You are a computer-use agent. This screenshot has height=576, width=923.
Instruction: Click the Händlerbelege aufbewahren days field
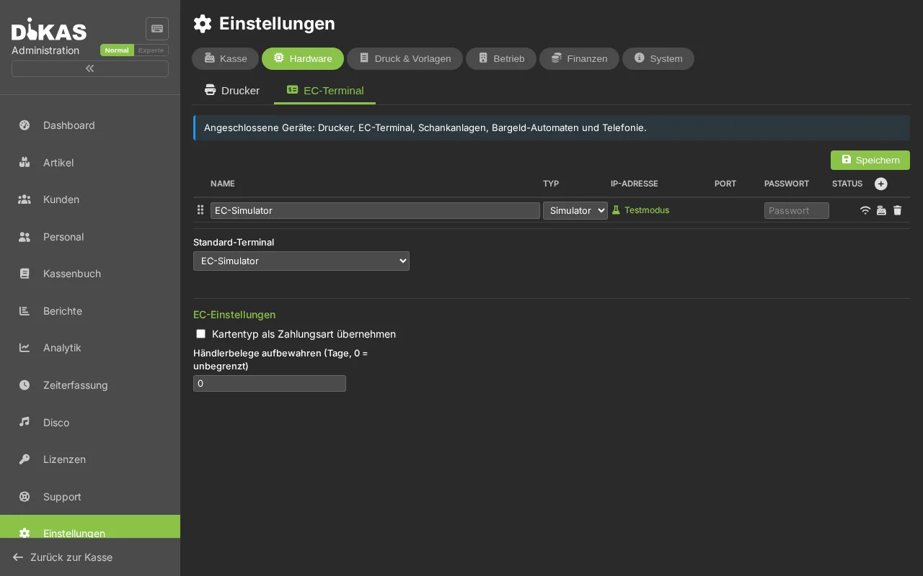point(270,384)
